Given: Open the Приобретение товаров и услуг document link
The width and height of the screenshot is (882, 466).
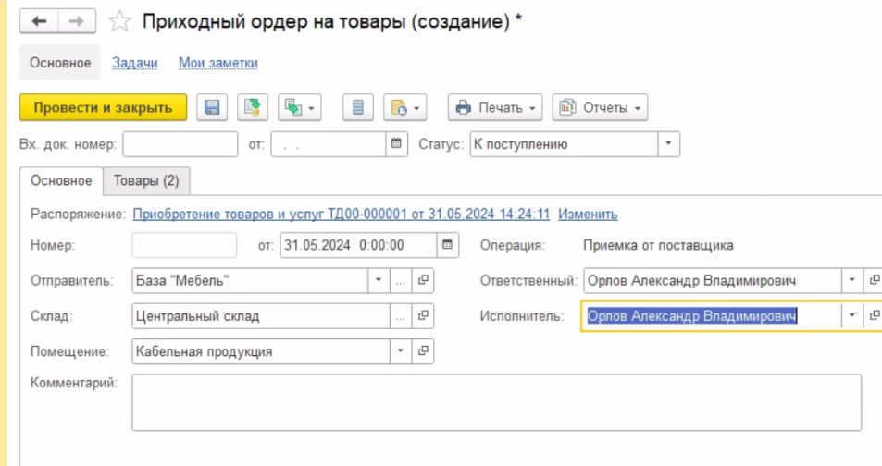Looking at the screenshot, I should tap(341, 214).
